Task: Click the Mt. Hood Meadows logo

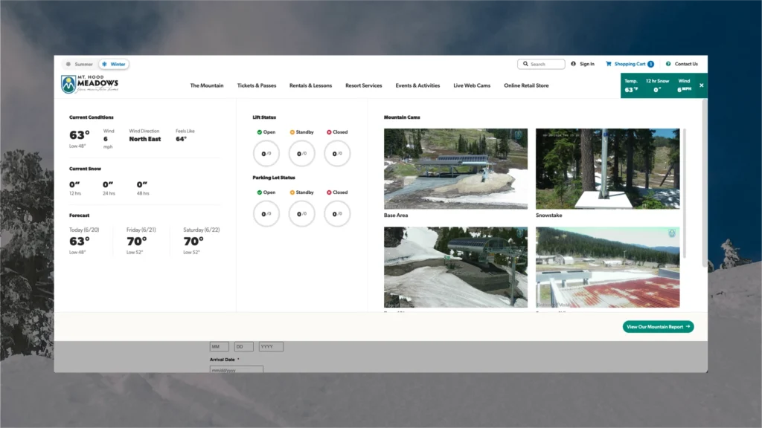Action: click(89, 85)
